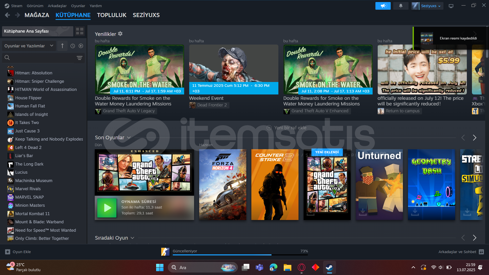Image resolution: width=489 pixels, height=275 pixels.
Task: Click the Oyun Ekle plus icon
Action: pyautogui.click(x=8, y=252)
